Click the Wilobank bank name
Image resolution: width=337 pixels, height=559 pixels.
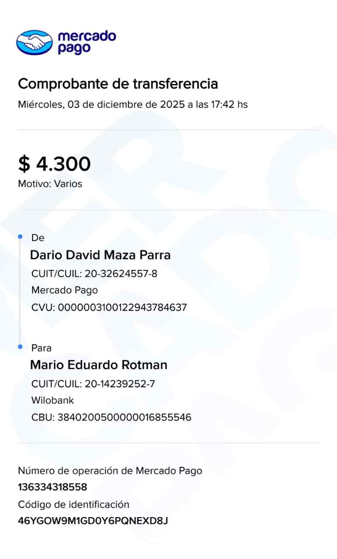pos(52,400)
